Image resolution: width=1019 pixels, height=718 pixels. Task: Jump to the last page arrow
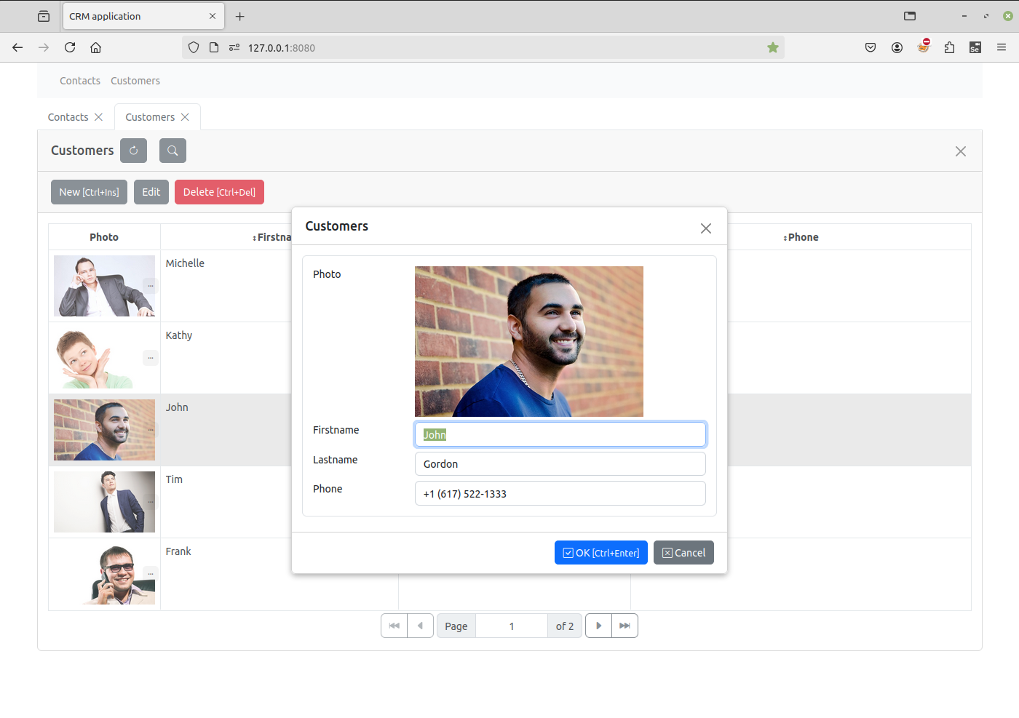click(x=625, y=626)
